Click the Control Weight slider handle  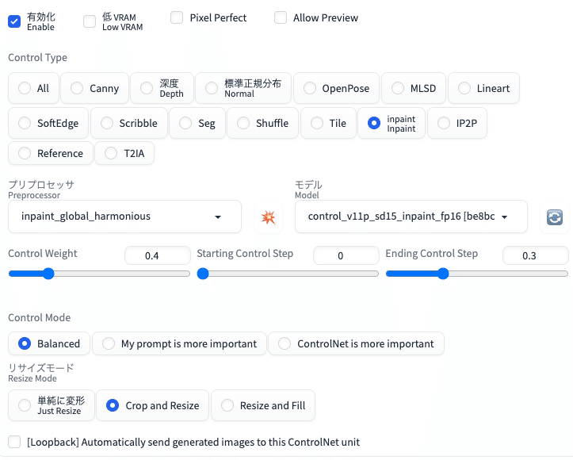coord(48,274)
